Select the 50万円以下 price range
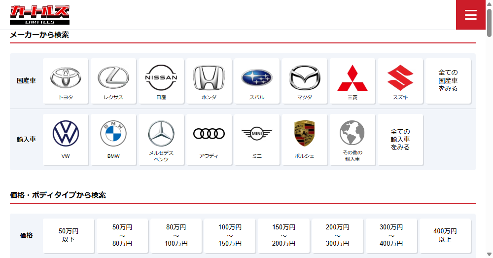 (x=69, y=235)
